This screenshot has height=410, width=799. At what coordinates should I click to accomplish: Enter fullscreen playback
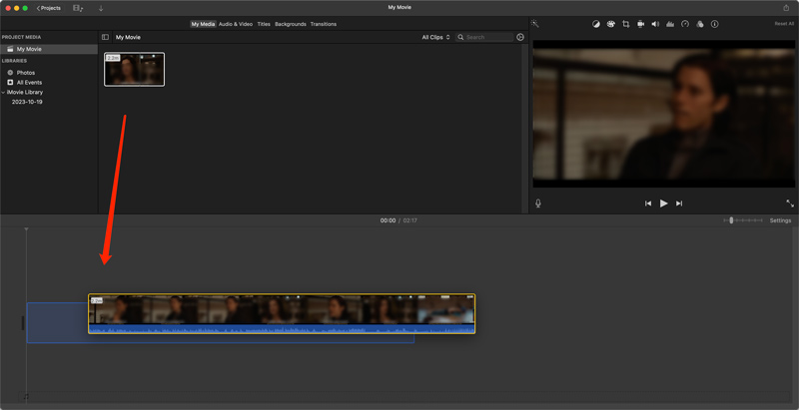tap(790, 204)
